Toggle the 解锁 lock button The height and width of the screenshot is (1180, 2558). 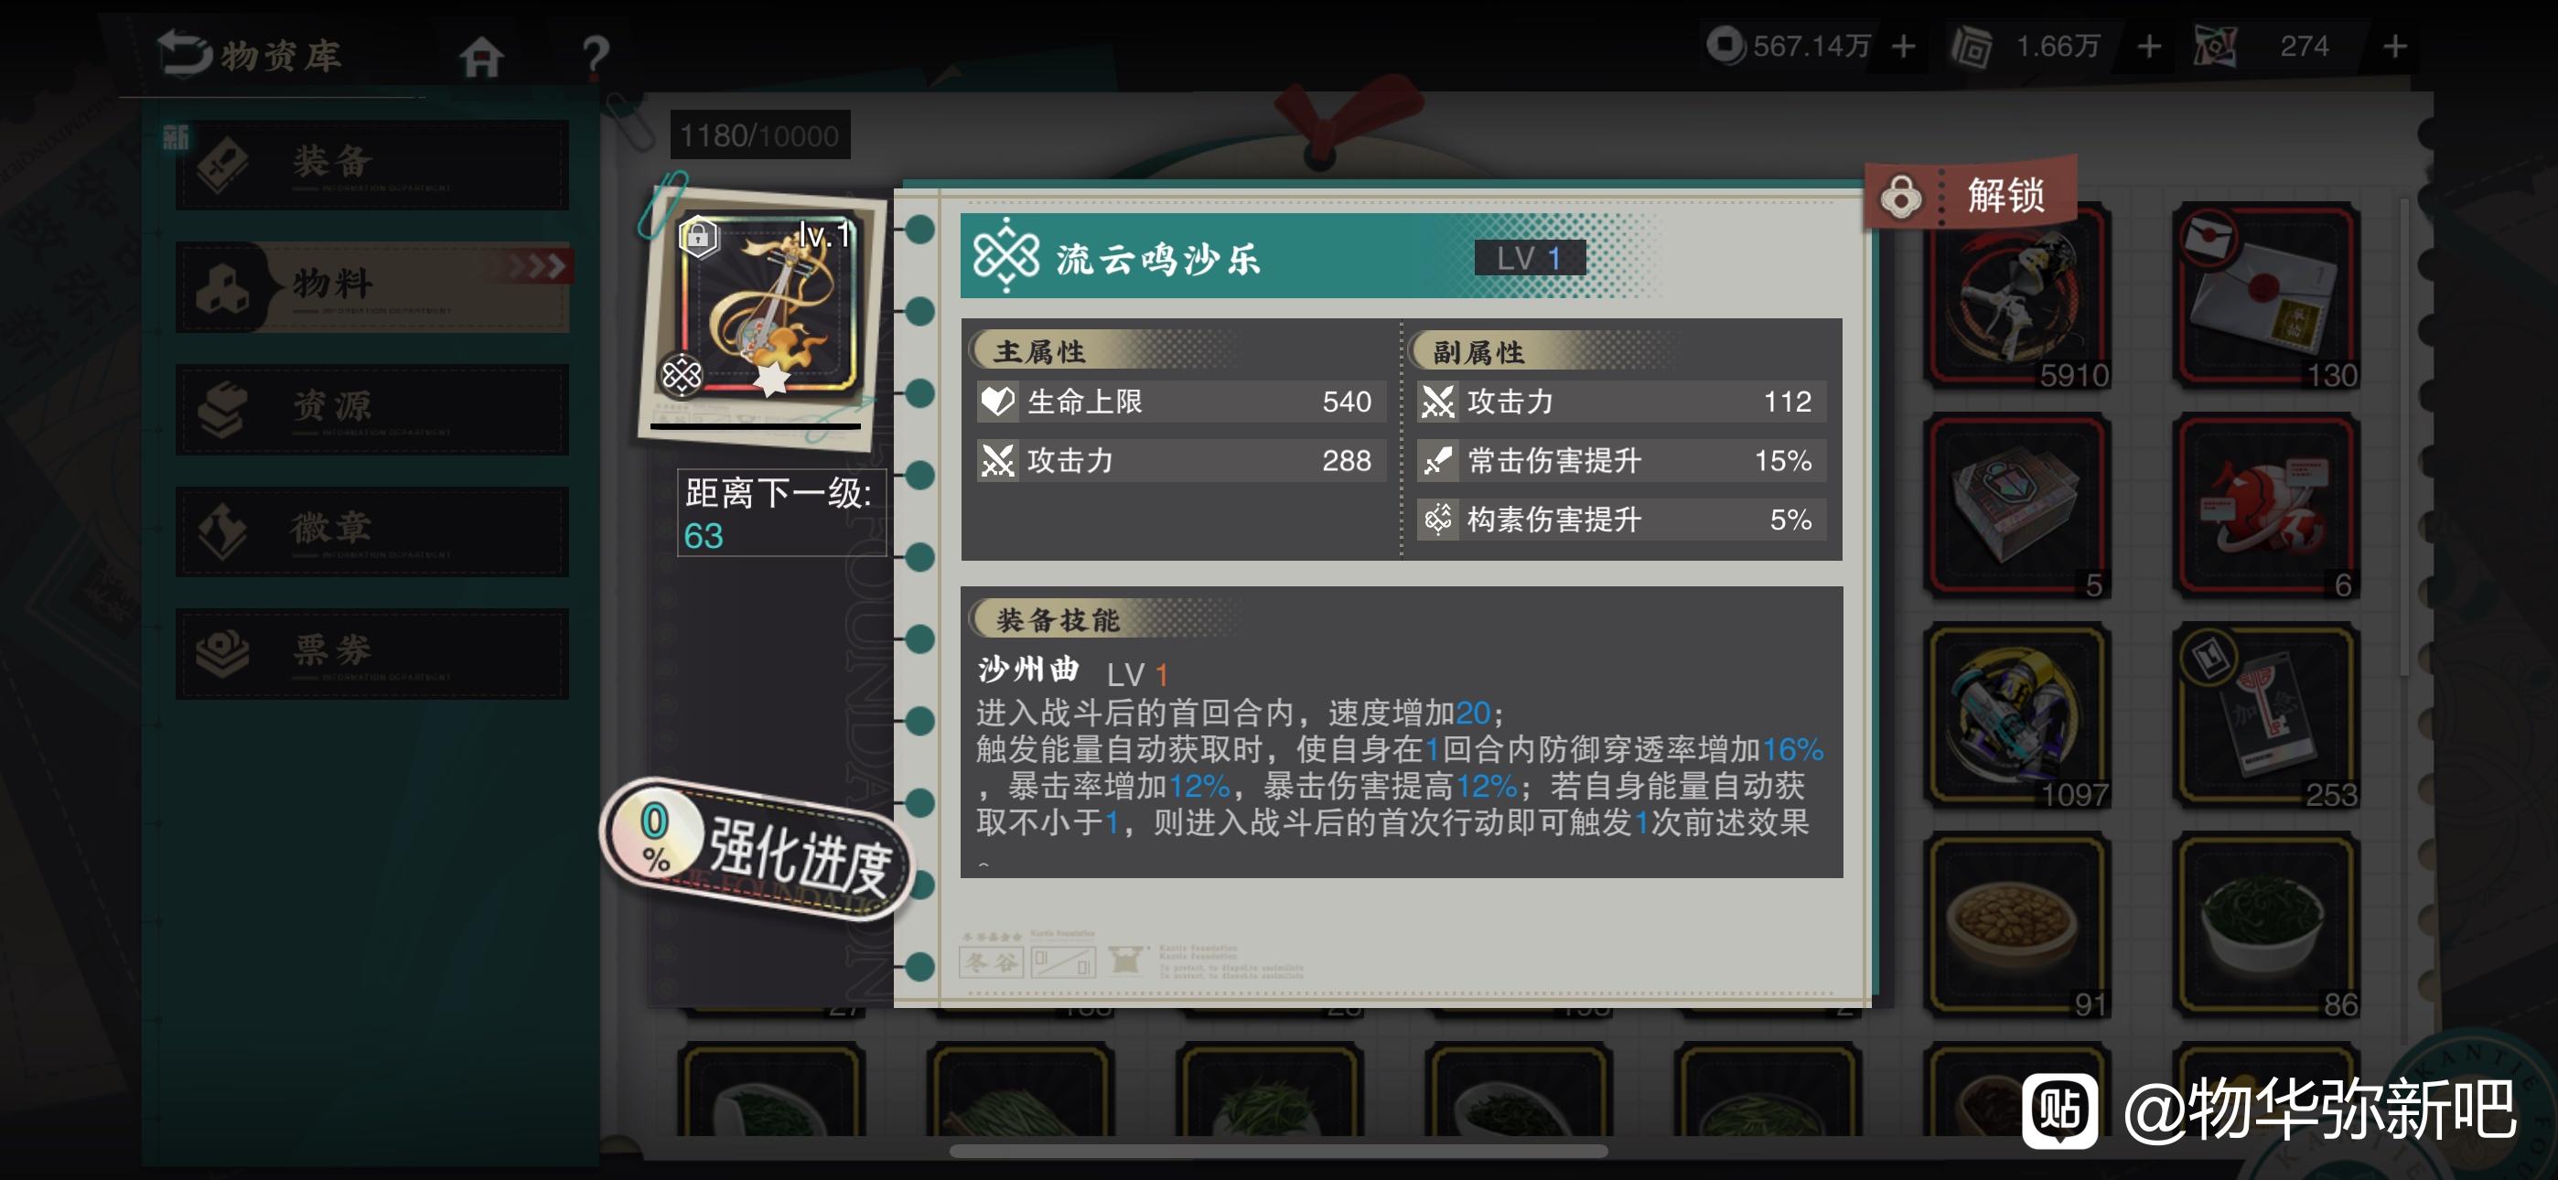coord(1970,194)
